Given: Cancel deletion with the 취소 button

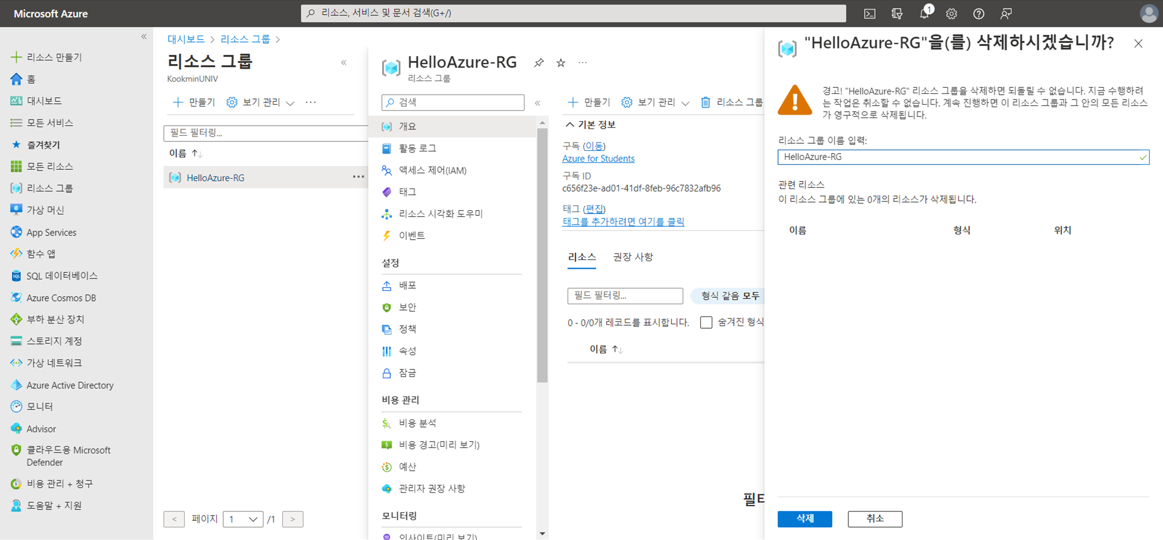Looking at the screenshot, I should [x=875, y=519].
